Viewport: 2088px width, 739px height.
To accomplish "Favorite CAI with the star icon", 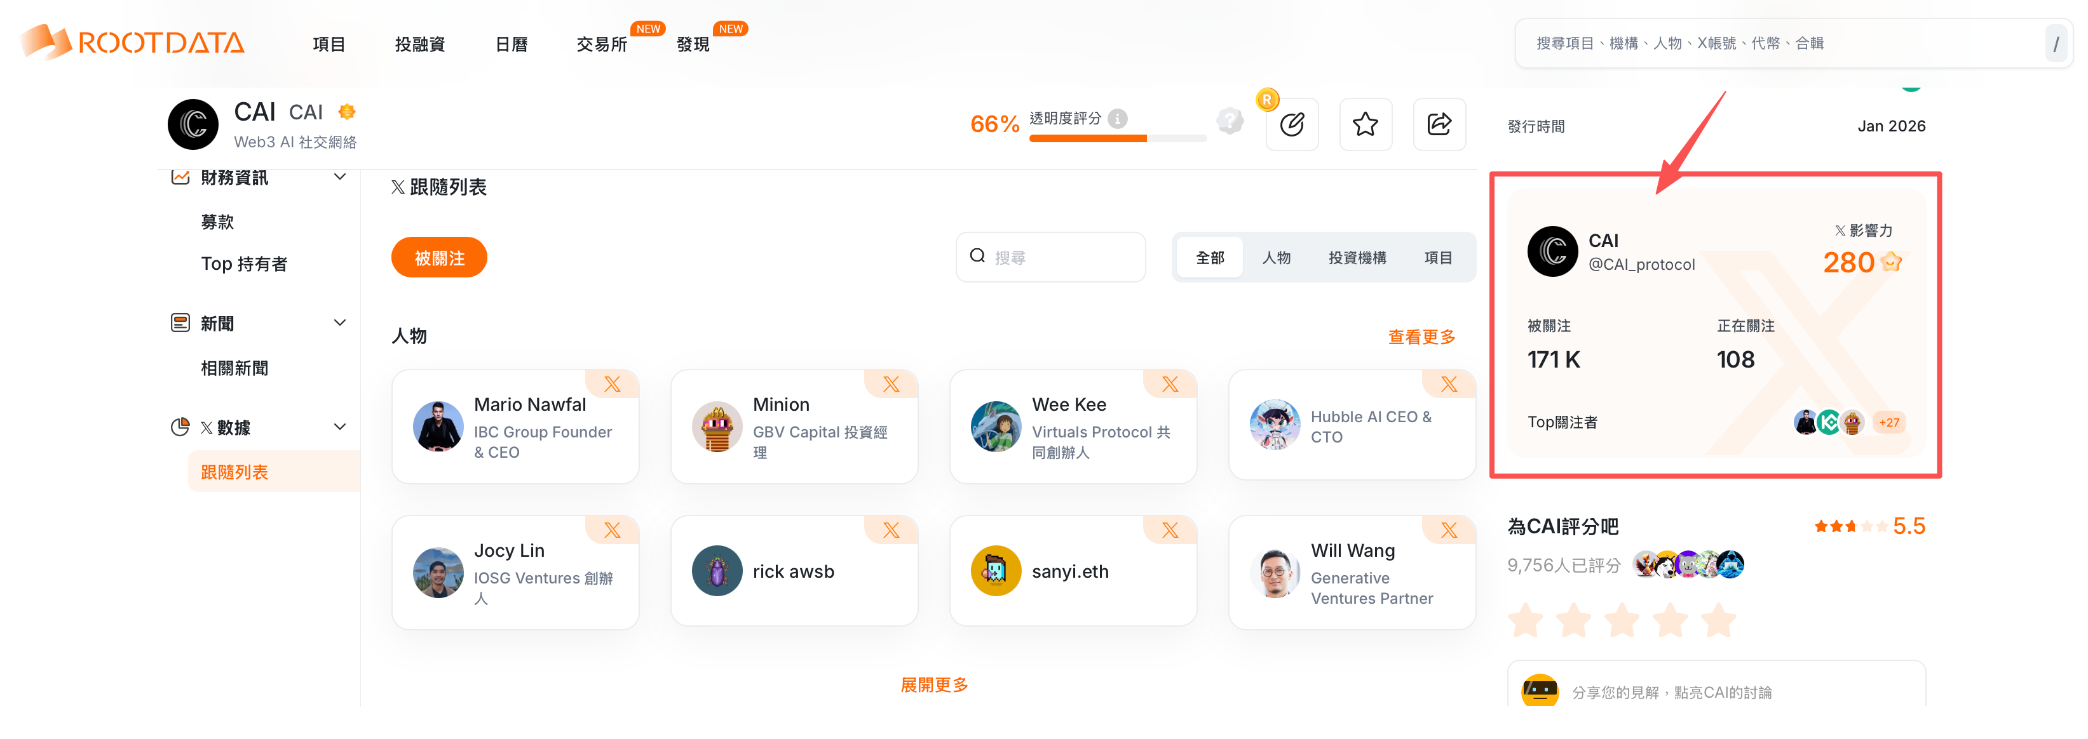I will 1366,125.
